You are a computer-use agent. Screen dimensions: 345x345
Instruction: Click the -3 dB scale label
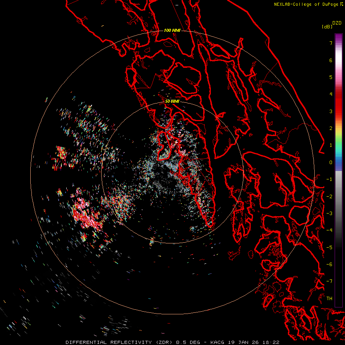click(329, 214)
